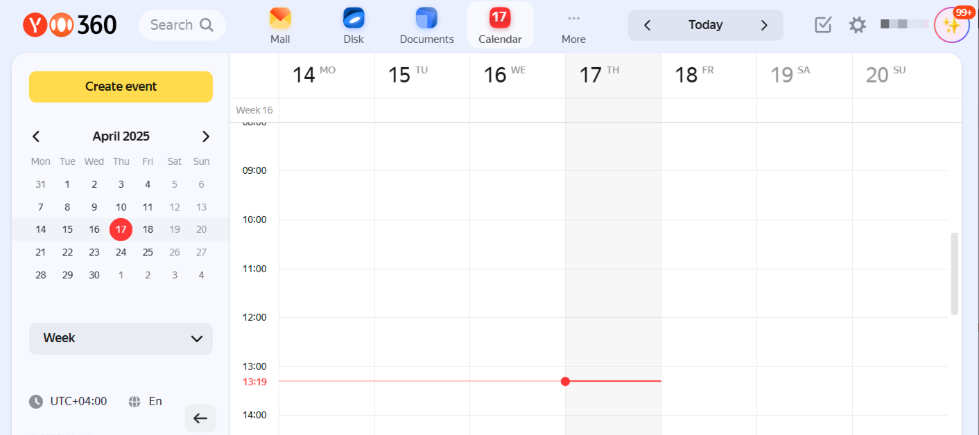Select April 24 in mini calendar
Image resolution: width=979 pixels, height=435 pixels.
121,252
